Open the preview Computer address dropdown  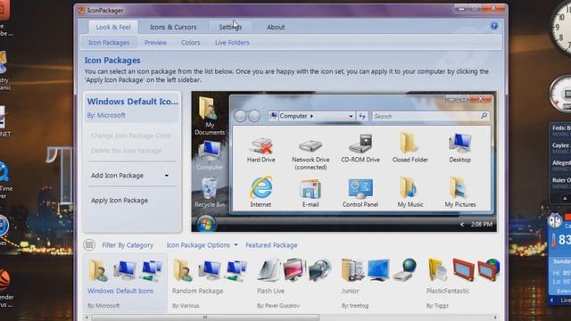click(x=351, y=116)
